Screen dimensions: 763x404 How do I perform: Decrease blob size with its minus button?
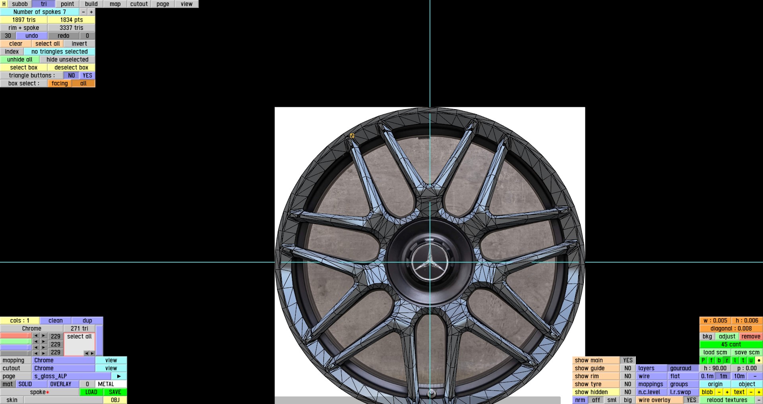(719, 392)
